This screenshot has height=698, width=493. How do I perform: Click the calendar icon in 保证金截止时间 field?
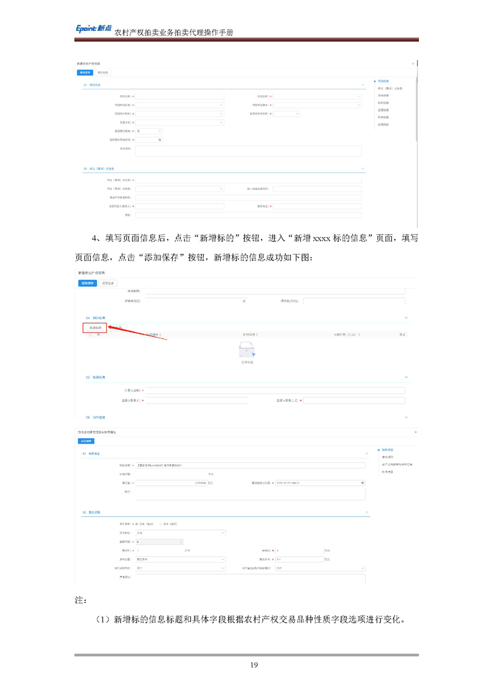362,483
